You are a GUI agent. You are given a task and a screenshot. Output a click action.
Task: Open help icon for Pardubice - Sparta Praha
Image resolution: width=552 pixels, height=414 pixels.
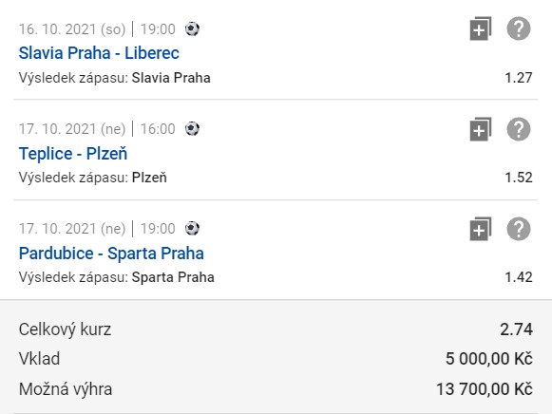click(519, 229)
